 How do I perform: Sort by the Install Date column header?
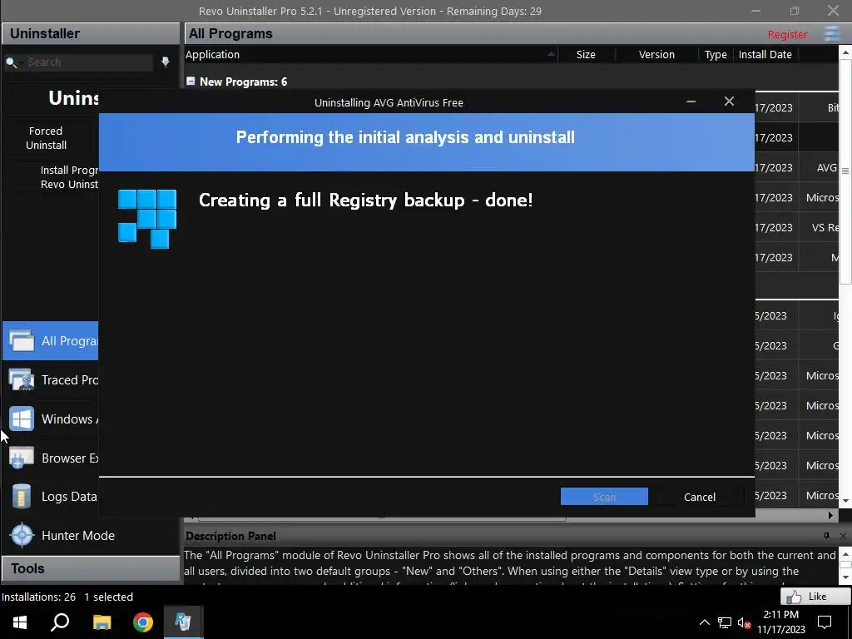pos(765,54)
